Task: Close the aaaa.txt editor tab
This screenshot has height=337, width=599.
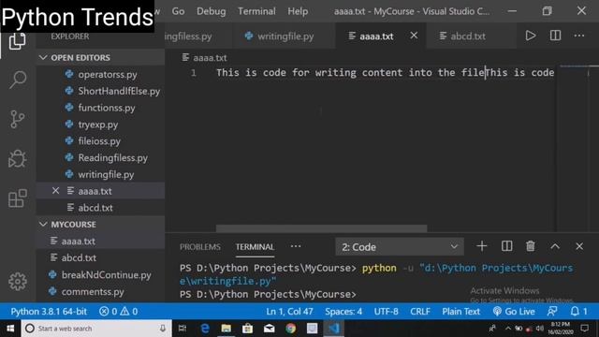Action: (414, 36)
